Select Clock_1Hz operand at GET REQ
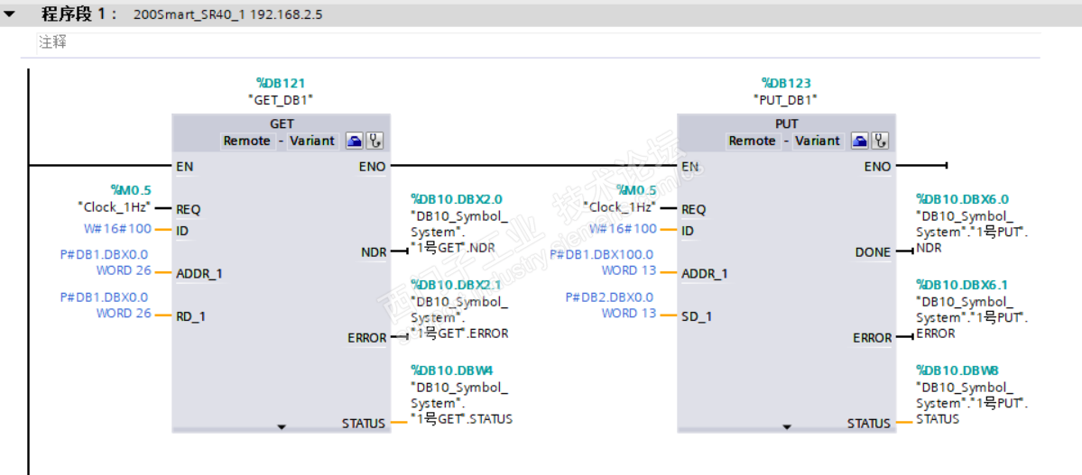1082x475 pixels. pyautogui.click(x=114, y=206)
